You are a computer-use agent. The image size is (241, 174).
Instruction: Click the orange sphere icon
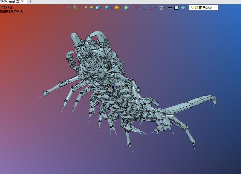tap(117, 8)
